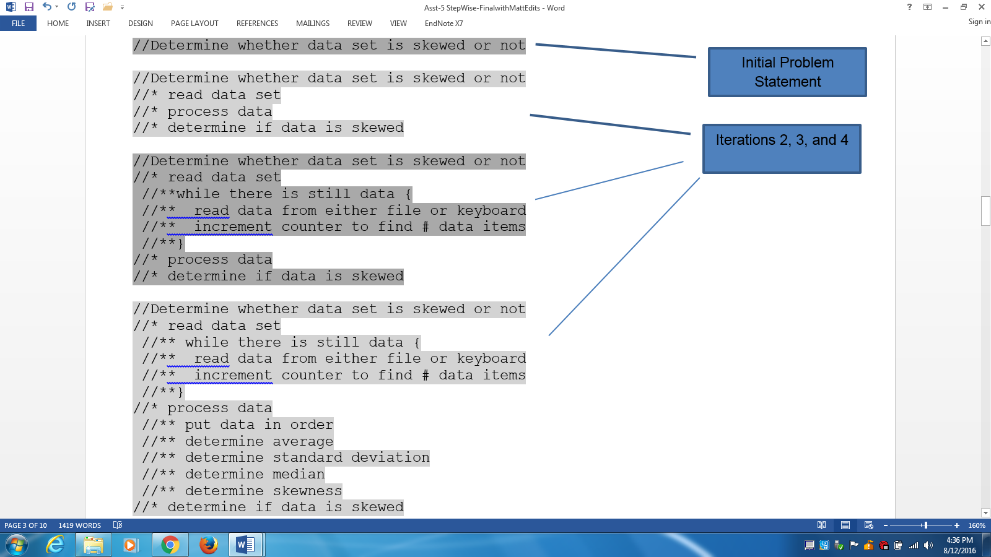This screenshot has width=991, height=557.
Task: Click the scroll up arrow of document scrollbar
Action: coord(985,41)
